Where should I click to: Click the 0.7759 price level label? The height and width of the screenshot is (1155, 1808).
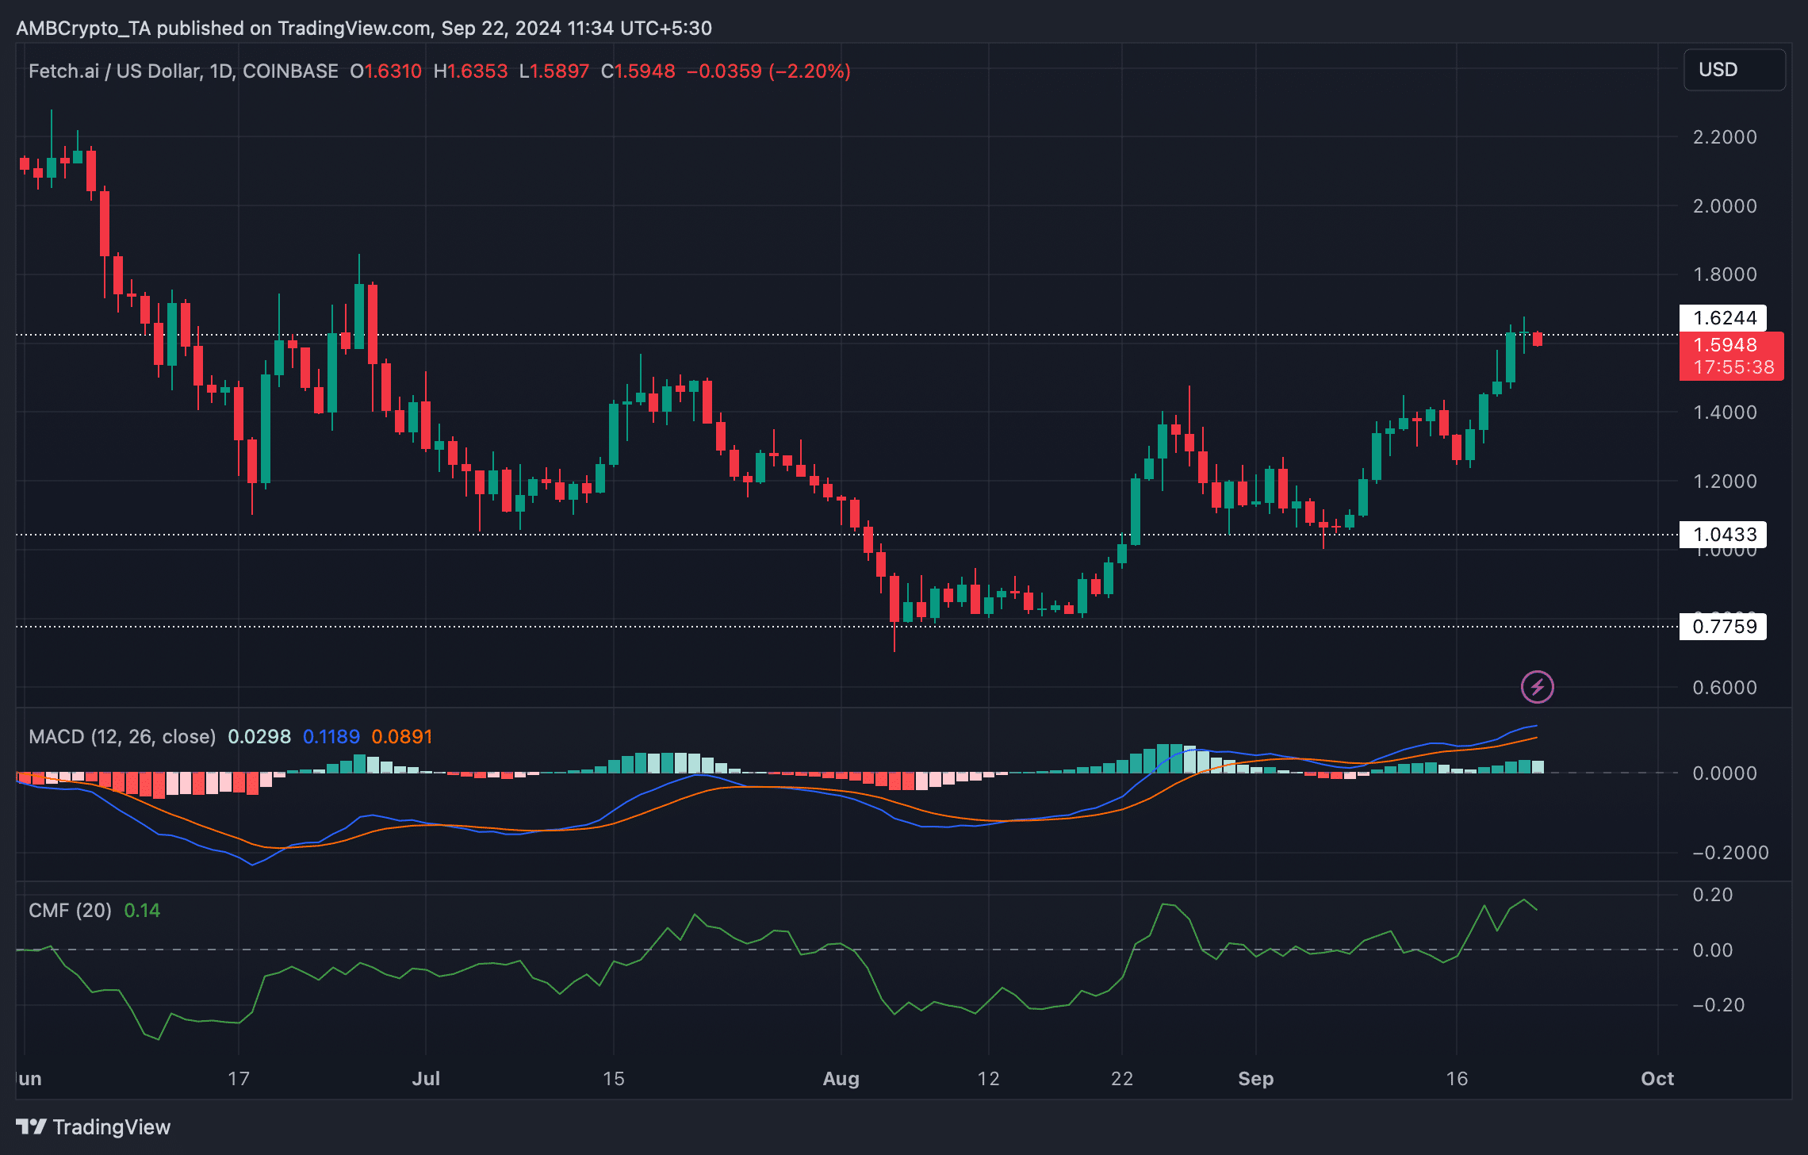pyautogui.click(x=1723, y=627)
